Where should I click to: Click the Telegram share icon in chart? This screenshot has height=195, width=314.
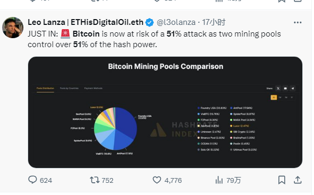coord(293,88)
